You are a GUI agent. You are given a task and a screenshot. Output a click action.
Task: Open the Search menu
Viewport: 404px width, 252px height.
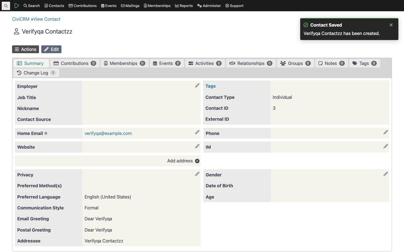click(32, 6)
